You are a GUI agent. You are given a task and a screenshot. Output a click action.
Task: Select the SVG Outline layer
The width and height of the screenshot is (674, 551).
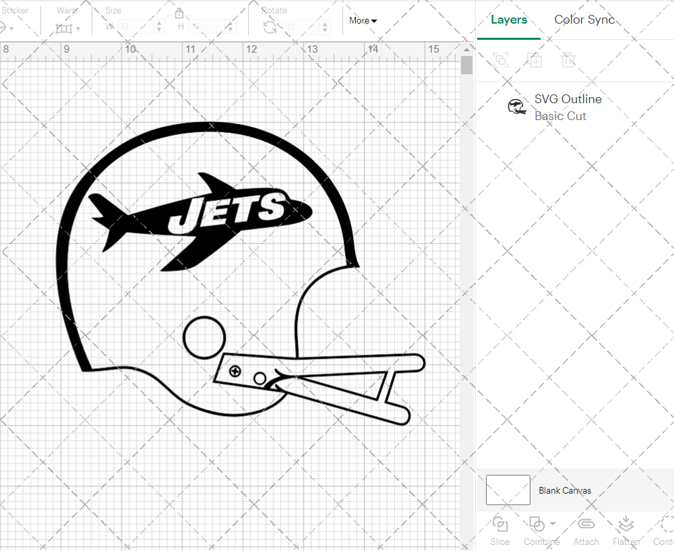(568, 99)
